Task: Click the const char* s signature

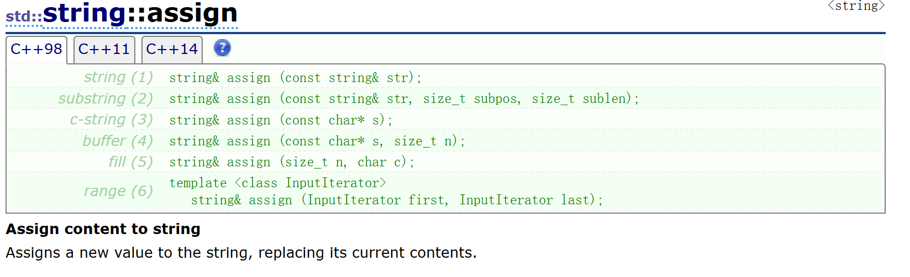Action: [281, 120]
